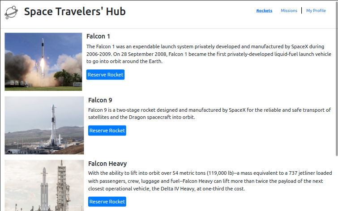Go to My Profile page
Screen dimensions: 338x211
[316, 11]
